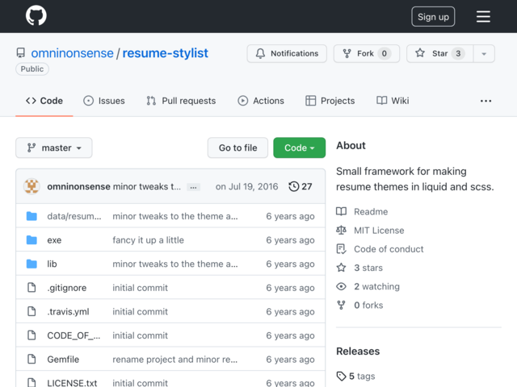Open the Wiki tab

tap(393, 101)
